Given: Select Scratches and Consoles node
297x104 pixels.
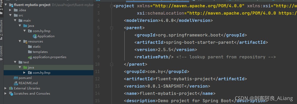Looking at the screenshot, I should pos(32,94).
